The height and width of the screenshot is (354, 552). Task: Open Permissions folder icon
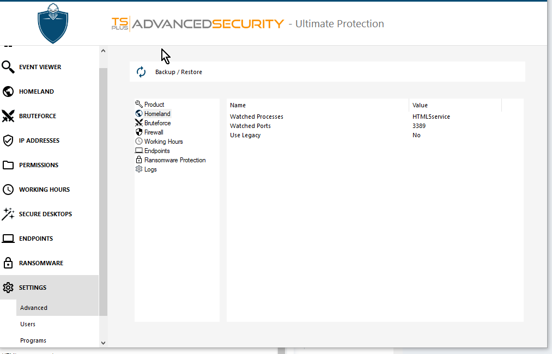coord(8,165)
